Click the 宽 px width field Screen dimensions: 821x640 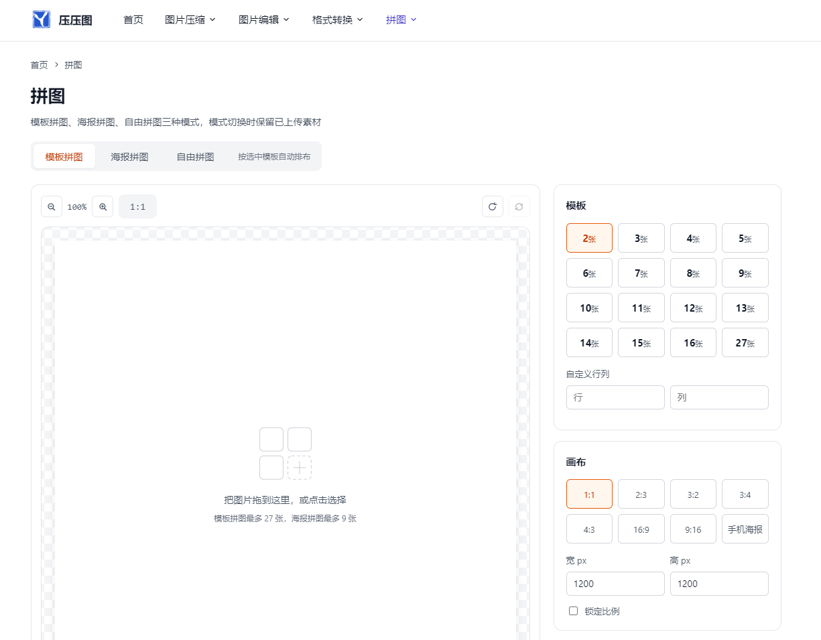[615, 584]
